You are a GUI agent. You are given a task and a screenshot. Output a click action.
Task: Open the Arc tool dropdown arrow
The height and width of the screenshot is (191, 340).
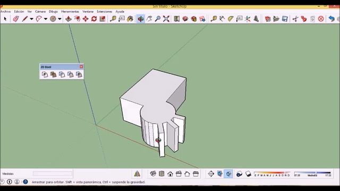pos(46,19)
